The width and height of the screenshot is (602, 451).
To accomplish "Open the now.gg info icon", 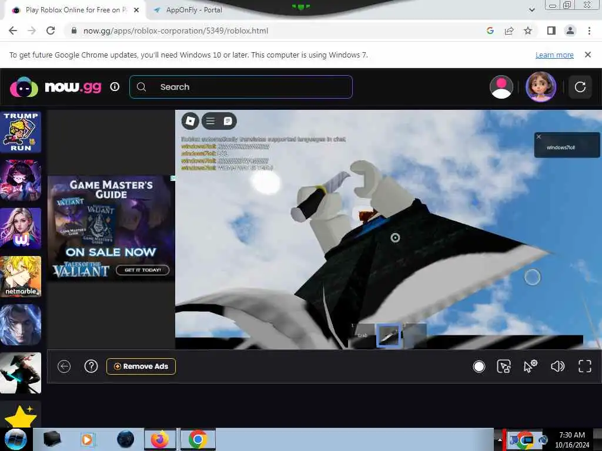I will (x=115, y=87).
